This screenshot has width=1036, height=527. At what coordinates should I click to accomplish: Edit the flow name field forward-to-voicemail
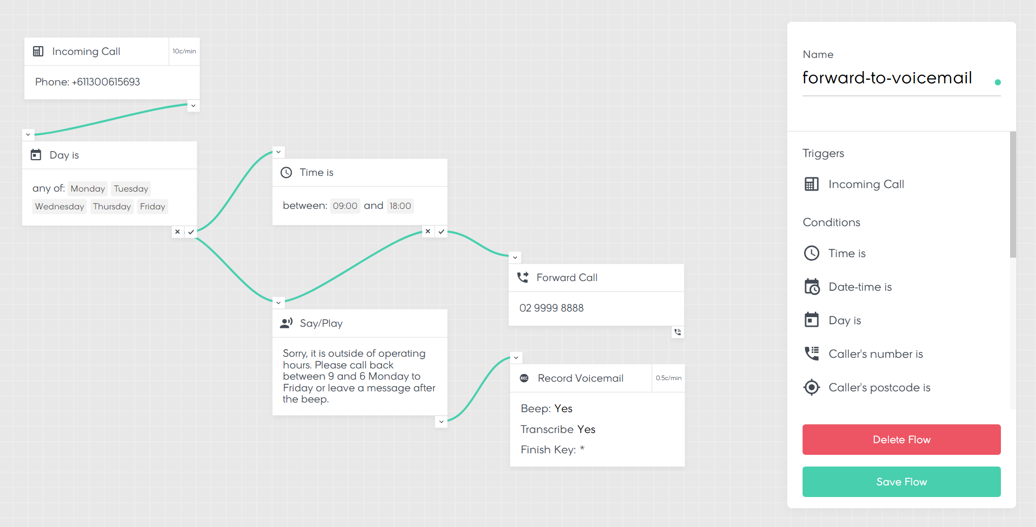click(x=887, y=78)
